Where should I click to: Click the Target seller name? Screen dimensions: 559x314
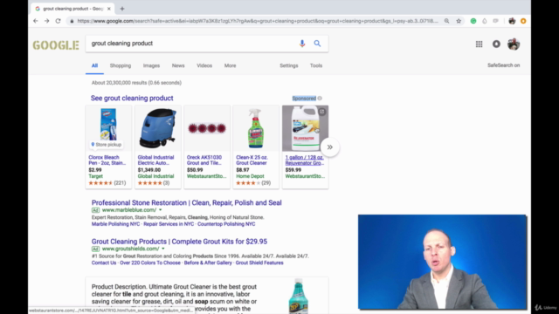coord(95,176)
